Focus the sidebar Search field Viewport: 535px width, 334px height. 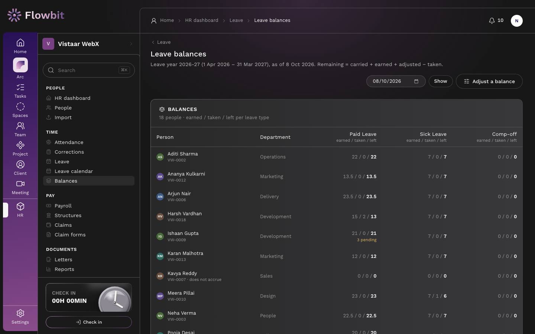coord(89,70)
